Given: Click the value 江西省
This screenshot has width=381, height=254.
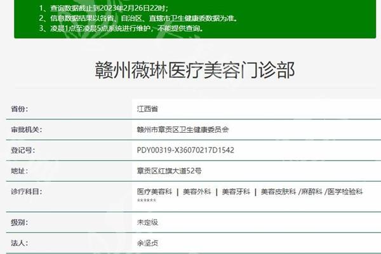Looking at the screenshot, I should pos(147,109).
